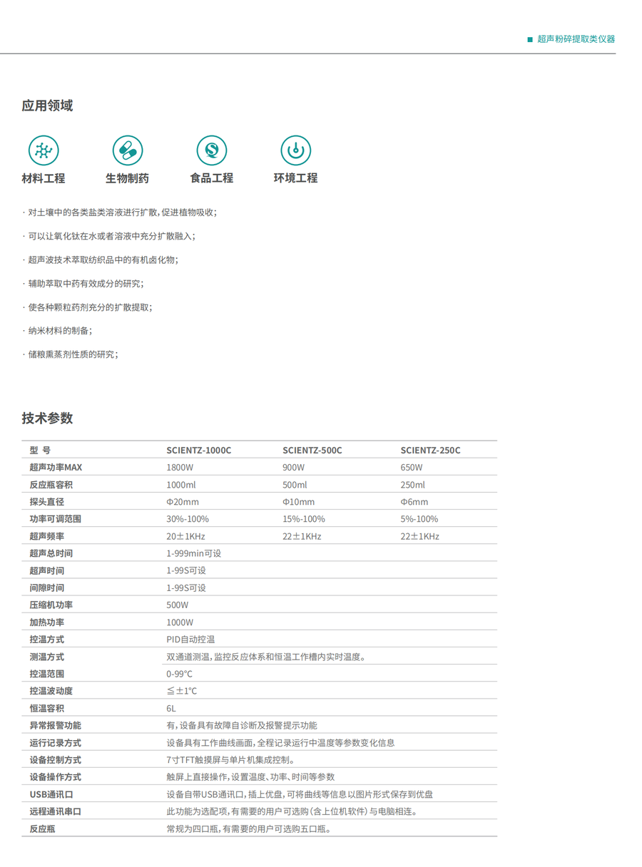Click the 远程通讯串口 row label

coord(55,811)
